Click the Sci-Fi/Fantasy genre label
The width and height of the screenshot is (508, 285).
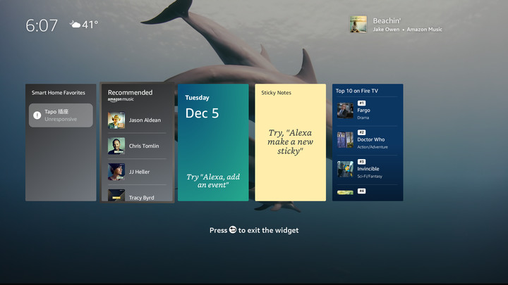(x=370, y=177)
